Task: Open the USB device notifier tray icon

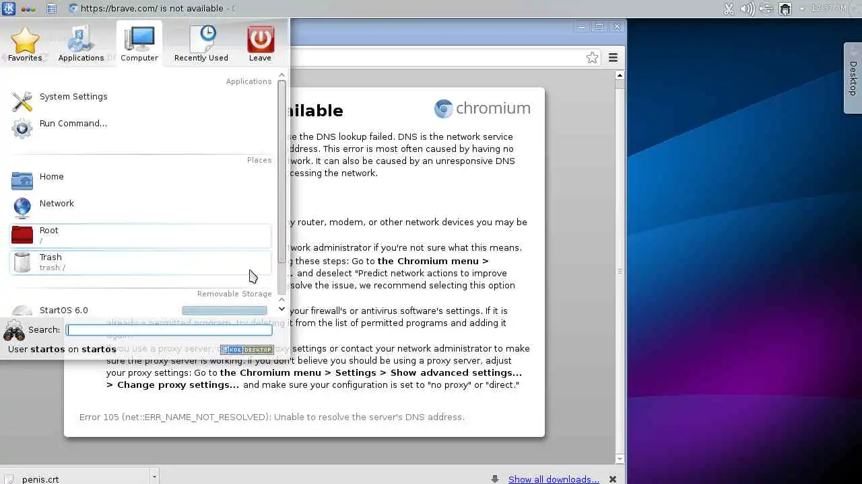Action: click(x=766, y=9)
